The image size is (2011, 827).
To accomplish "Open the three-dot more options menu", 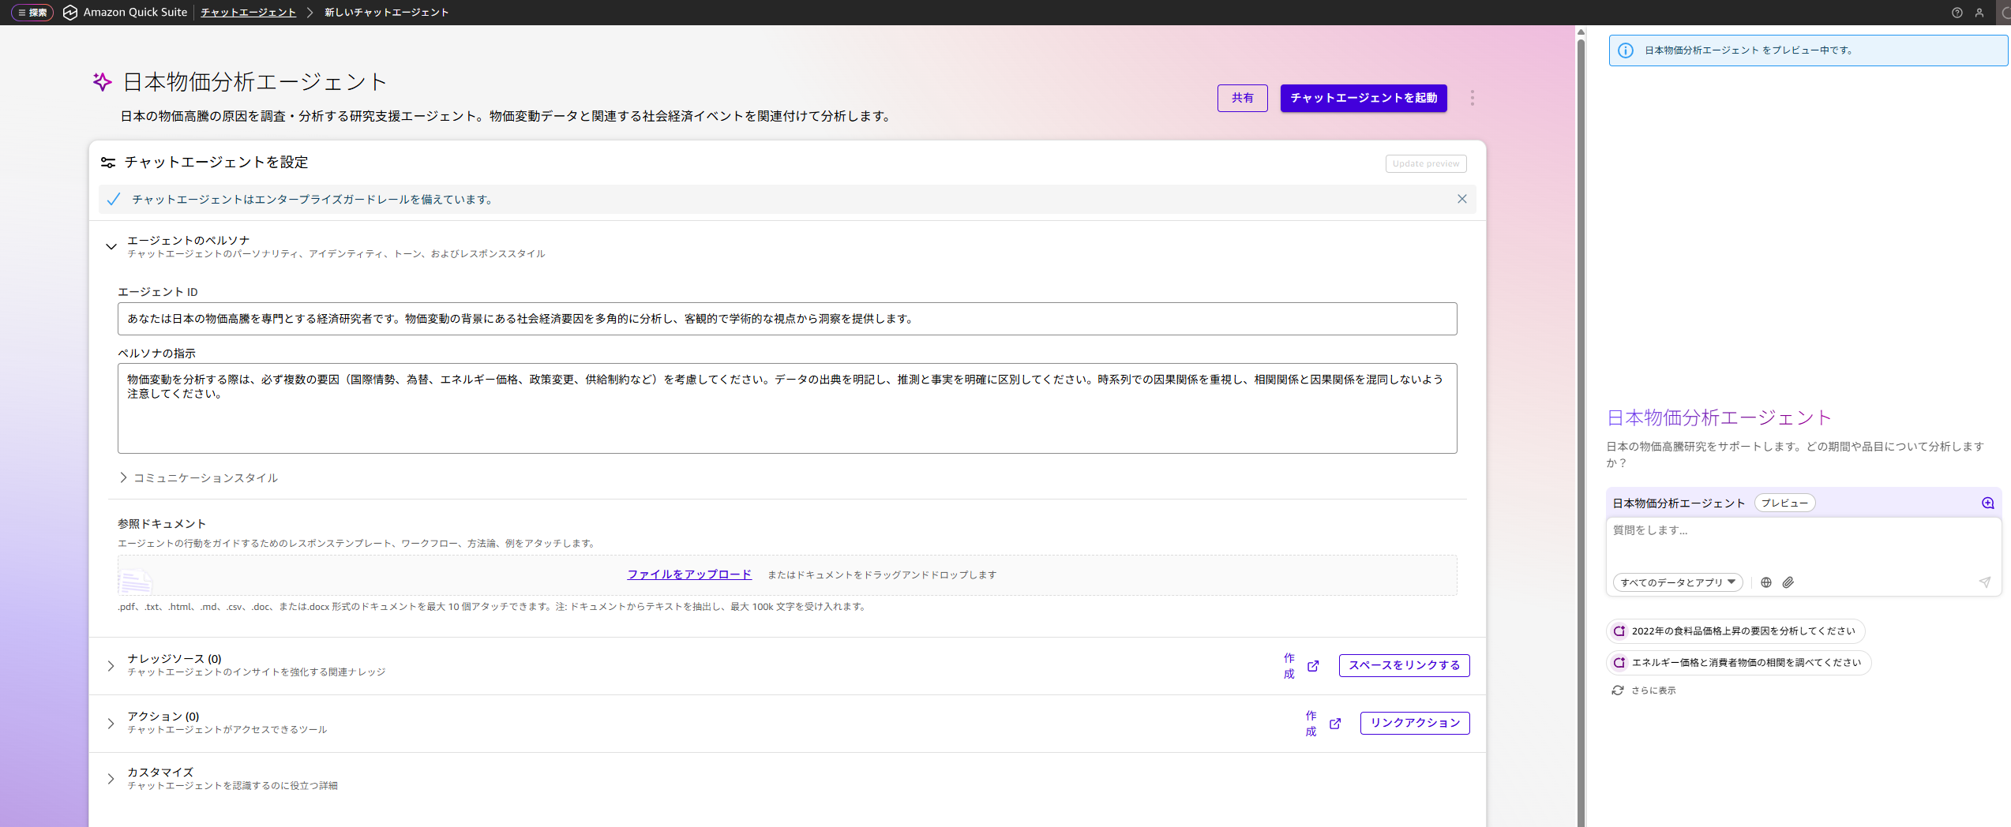I will point(1472,98).
